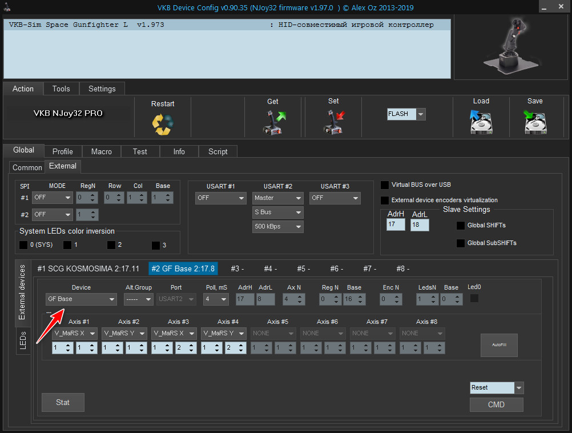Toggle LED 2 color inversion checkbox
Screen dimensions: 572x433
click(x=111, y=244)
